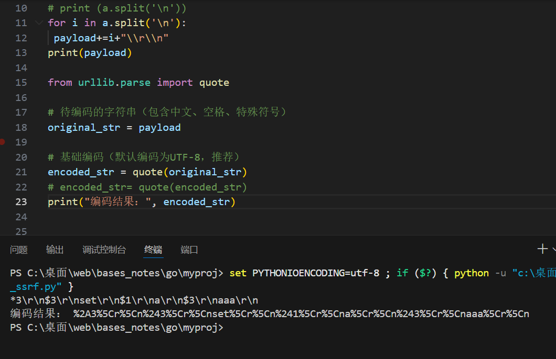Click the terminal output starting with *3\r\n
This screenshot has height=359, width=556.
134,300
